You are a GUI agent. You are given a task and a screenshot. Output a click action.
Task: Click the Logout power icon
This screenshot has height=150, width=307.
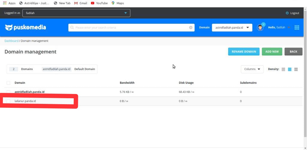click(287, 13)
